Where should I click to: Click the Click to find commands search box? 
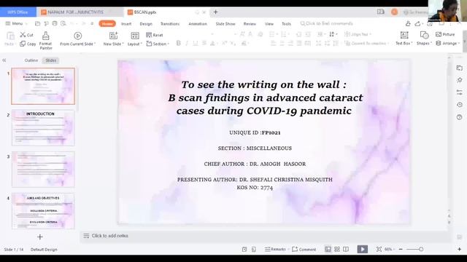pos(326,23)
